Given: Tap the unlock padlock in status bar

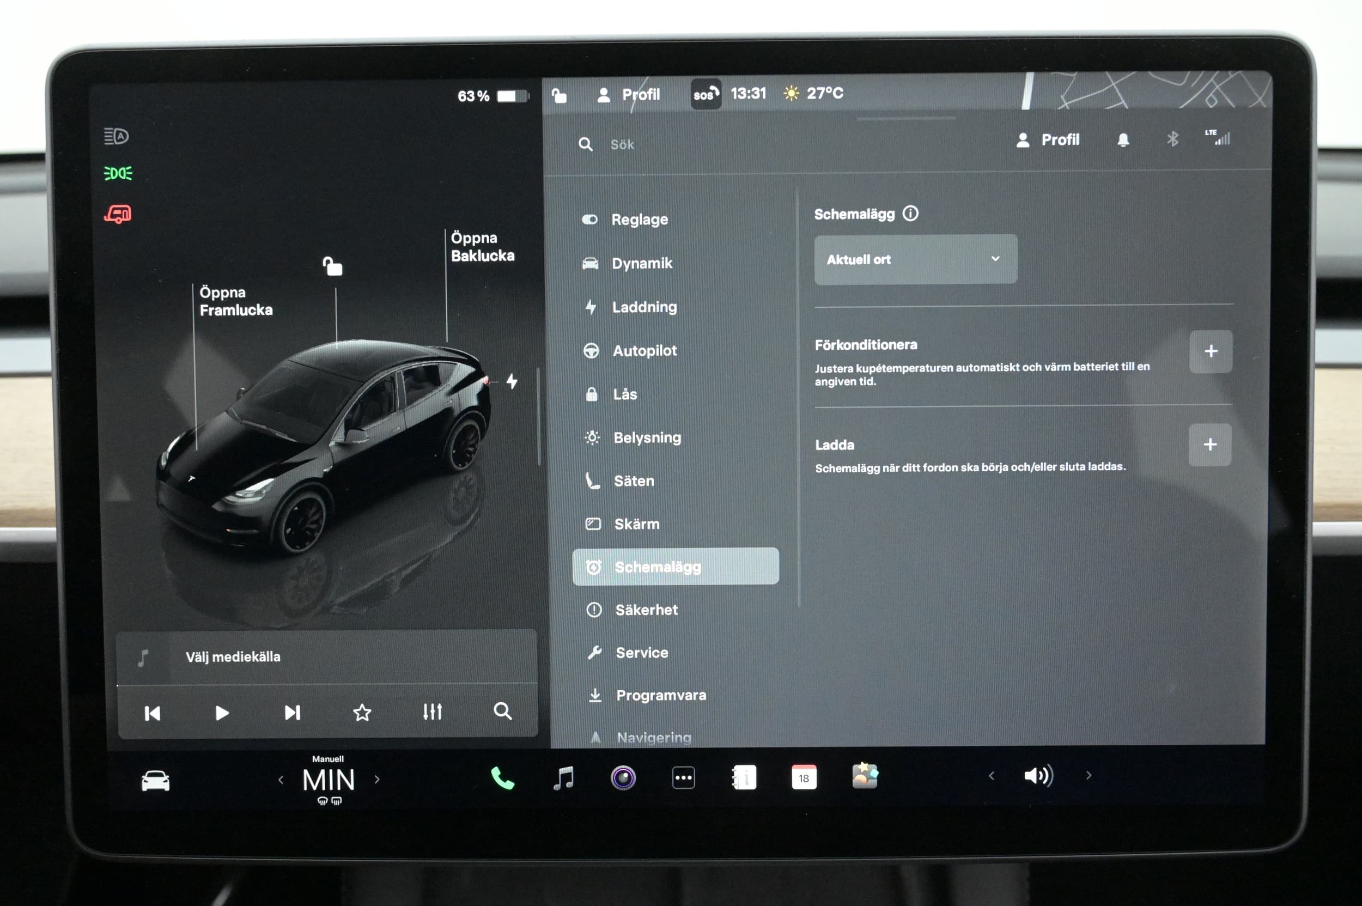Looking at the screenshot, I should click(559, 95).
